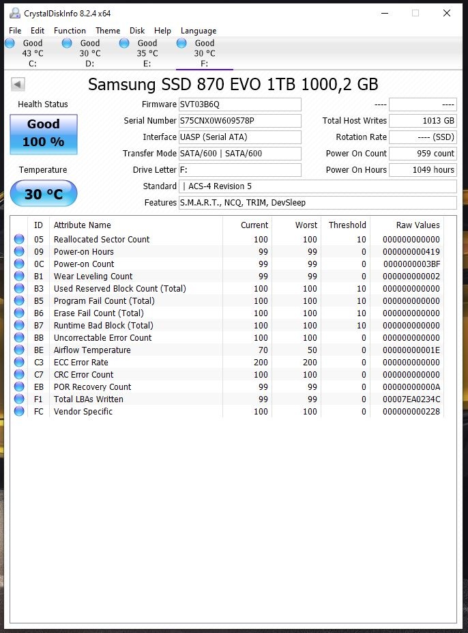
Task: Click the Features field with S.M.A.R.T., NCQ
Action: [x=318, y=203]
